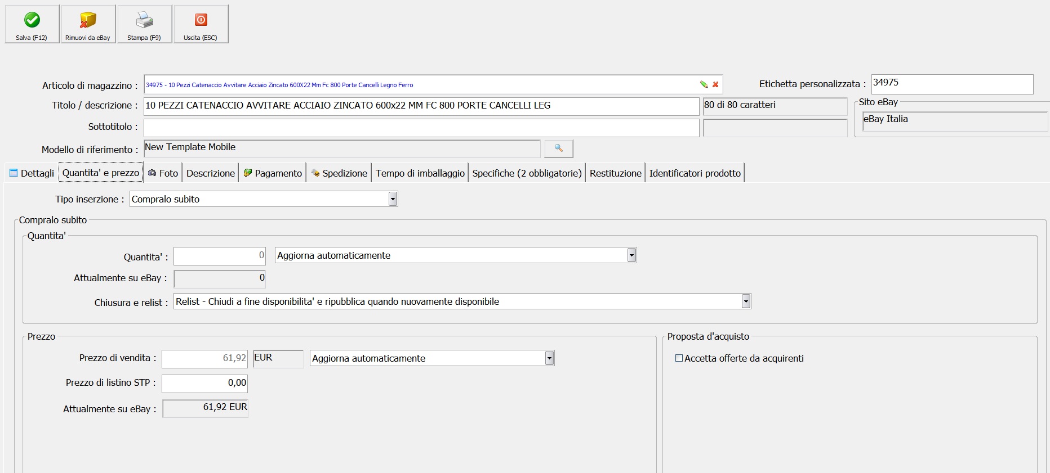The image size is (1050, 473).
Task: Switch to the Spedizione tab
Action: [x=339, y=173]
